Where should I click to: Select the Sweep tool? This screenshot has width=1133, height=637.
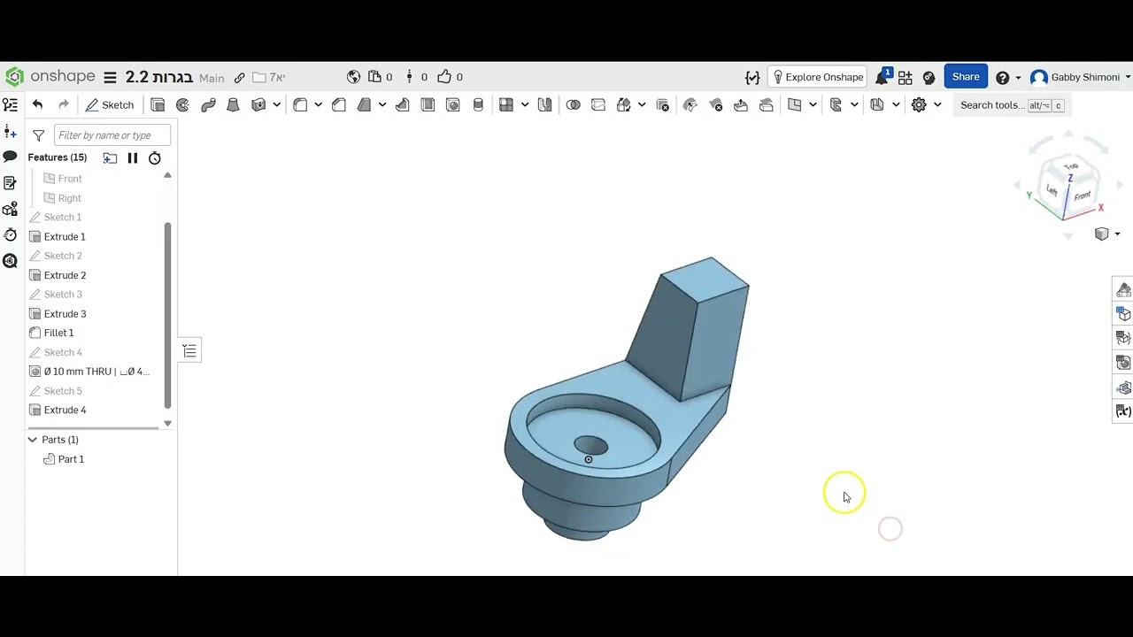208,105
